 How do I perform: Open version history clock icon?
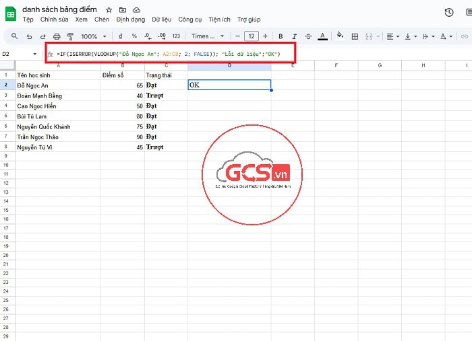449,12
